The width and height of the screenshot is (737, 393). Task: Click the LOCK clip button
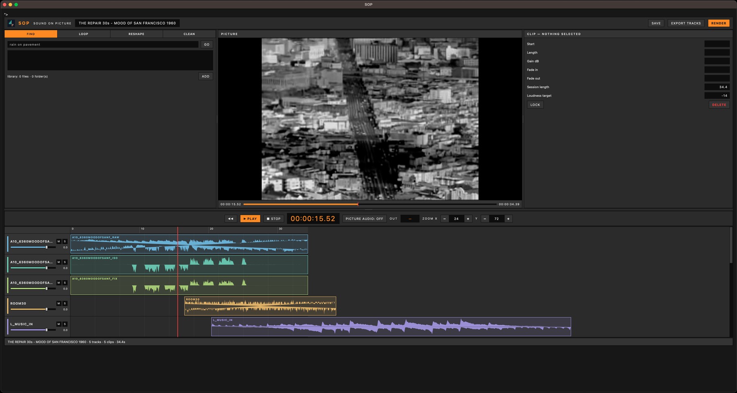tap(535, 105)
